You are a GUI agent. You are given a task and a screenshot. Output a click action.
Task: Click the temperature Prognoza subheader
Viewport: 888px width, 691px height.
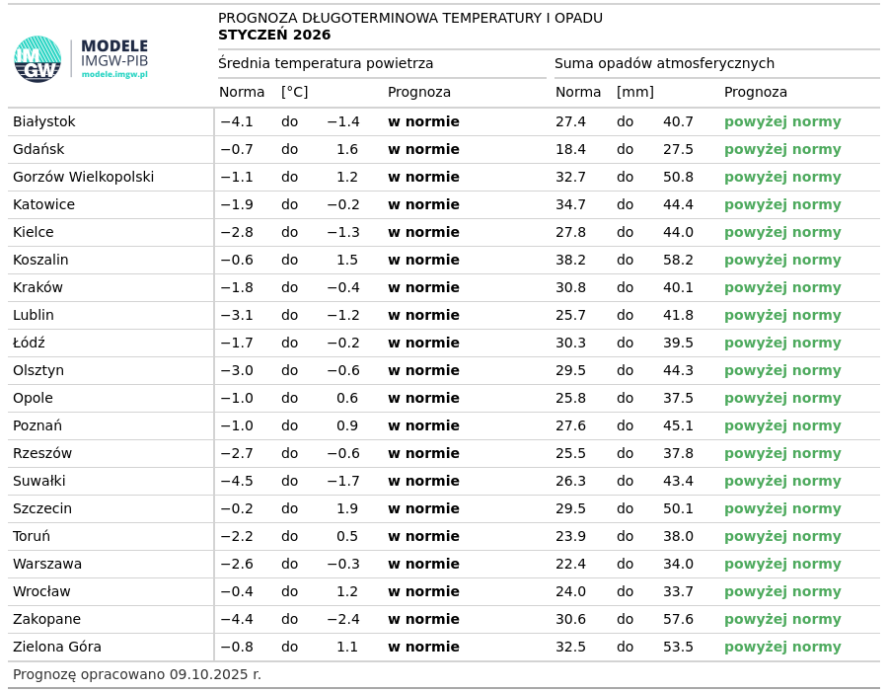point(419,93)
